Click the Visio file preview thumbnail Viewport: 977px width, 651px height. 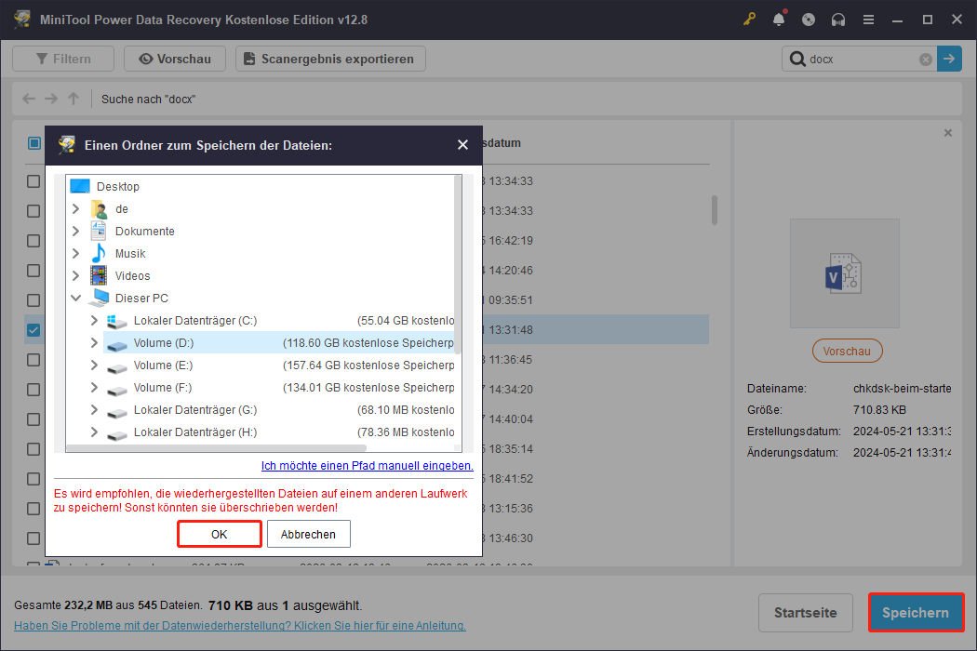[844, 272]
